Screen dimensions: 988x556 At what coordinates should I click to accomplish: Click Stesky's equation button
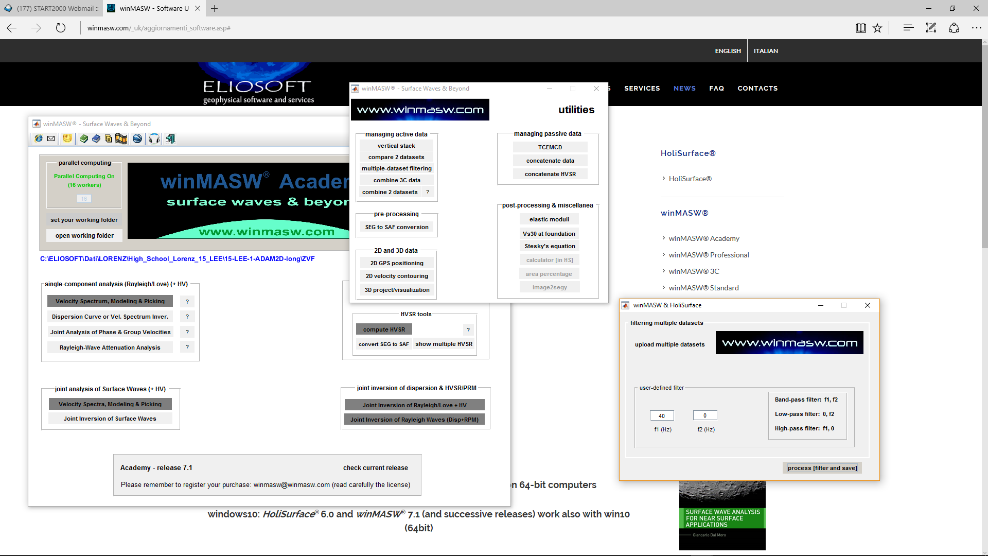coord(549,246)
